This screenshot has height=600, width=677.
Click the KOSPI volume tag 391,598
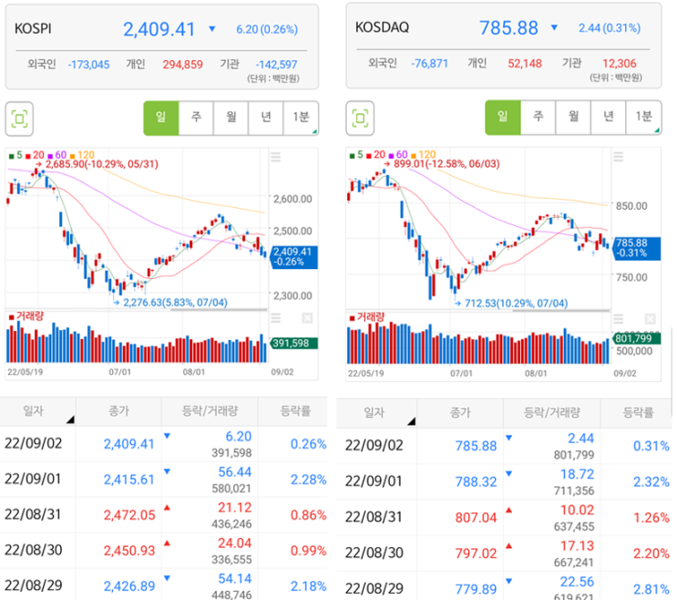tap(294, 344)
